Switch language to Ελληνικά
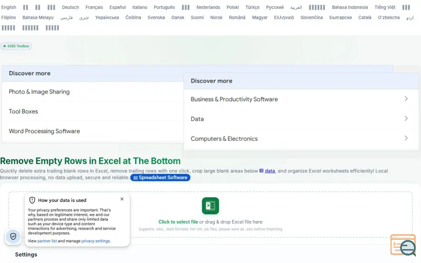The image size is (421, 263). point(284,17)
